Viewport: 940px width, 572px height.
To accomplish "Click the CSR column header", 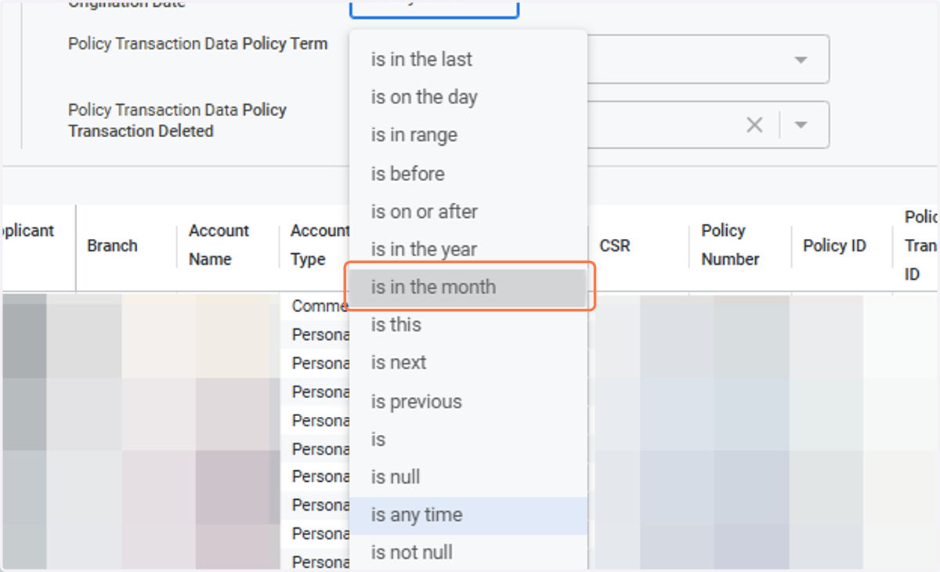I will click(615, 245).
